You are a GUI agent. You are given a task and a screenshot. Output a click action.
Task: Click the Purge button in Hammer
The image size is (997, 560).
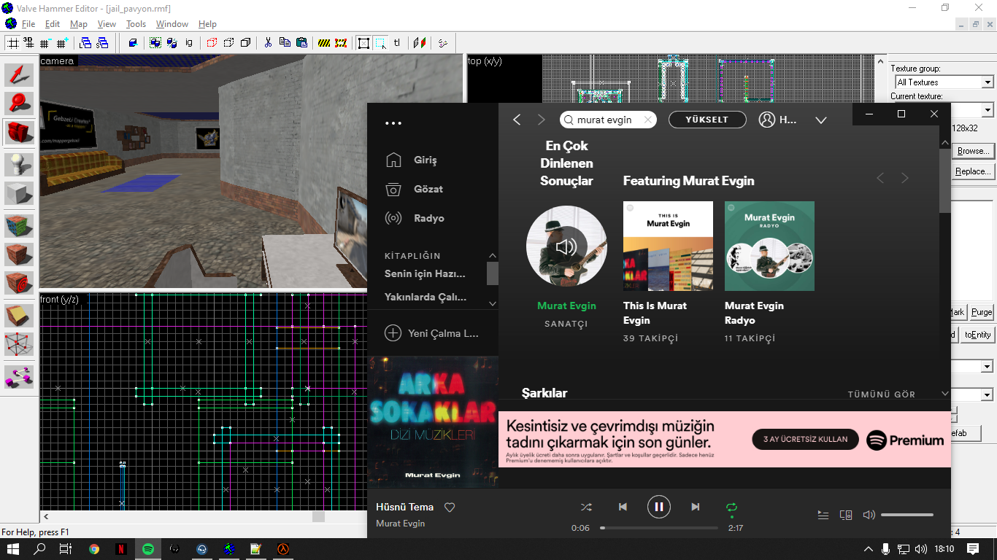(982, 312)
